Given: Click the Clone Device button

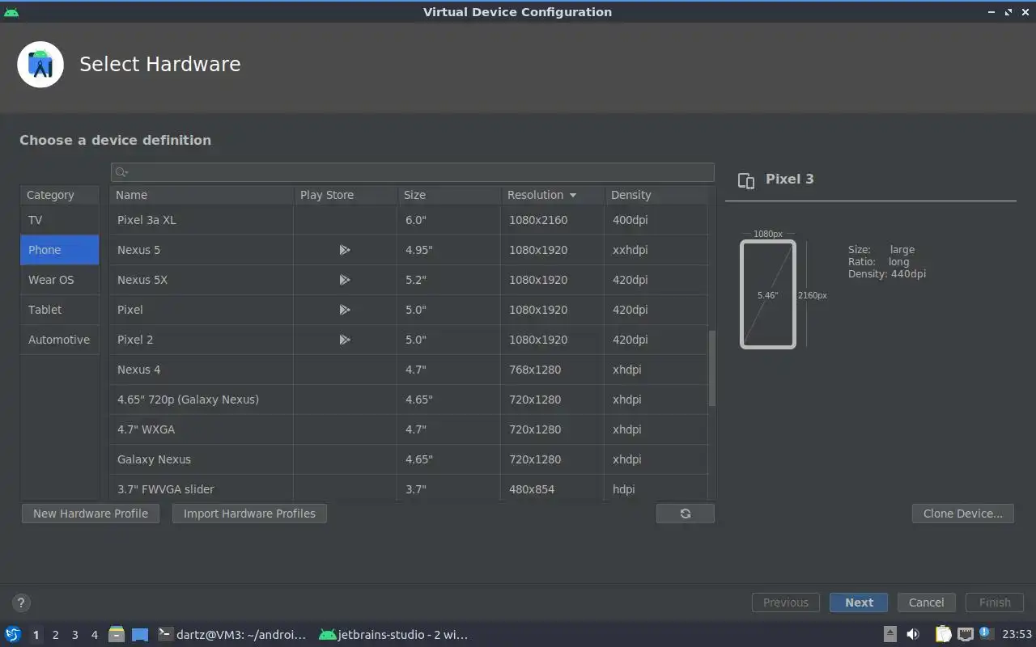Looking at the screenshot, I should coord(963,514).
